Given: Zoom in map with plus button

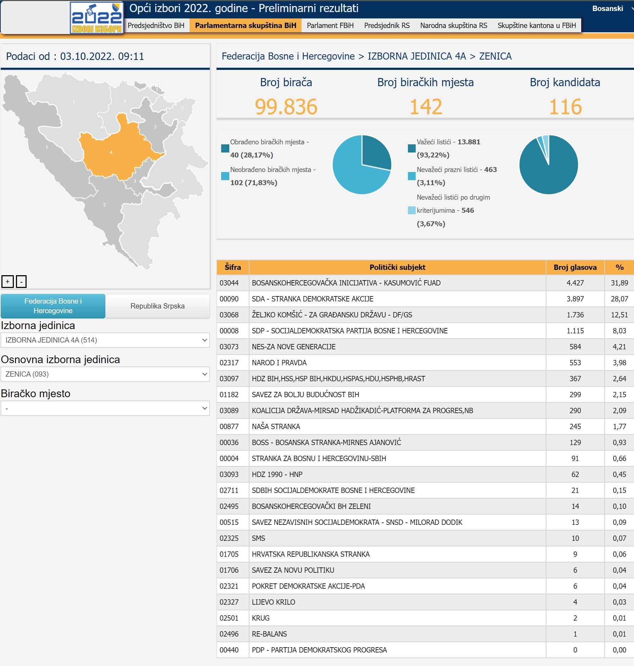Looking at the screenshot, I should pyautogui.click(x=7, y=282).
